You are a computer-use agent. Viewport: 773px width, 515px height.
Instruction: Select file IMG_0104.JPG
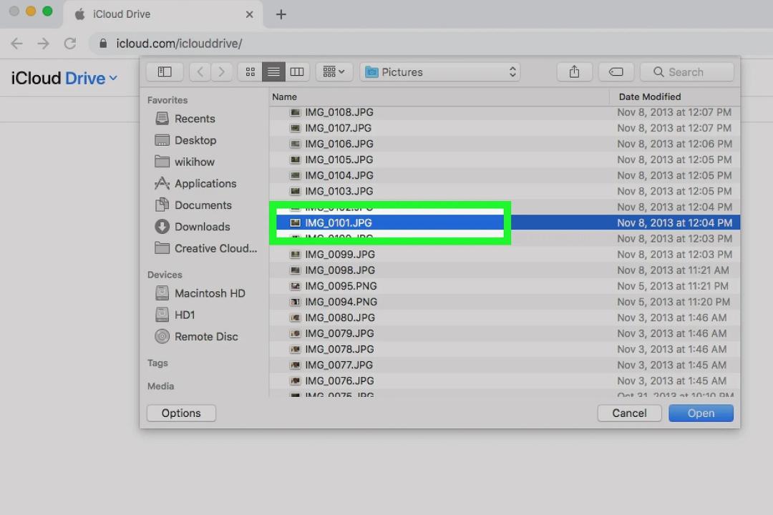pyautogui.click(x=505, y=175)
